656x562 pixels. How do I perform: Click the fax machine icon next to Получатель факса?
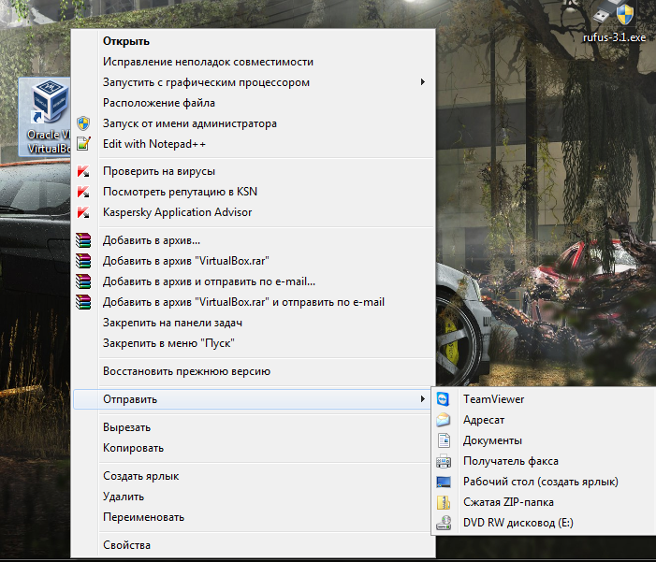pos(444,461)
